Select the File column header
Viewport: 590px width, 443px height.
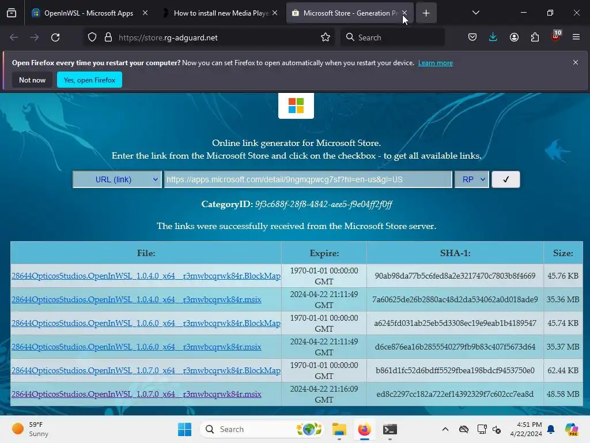pyautogui.click(x=146, y=253)
